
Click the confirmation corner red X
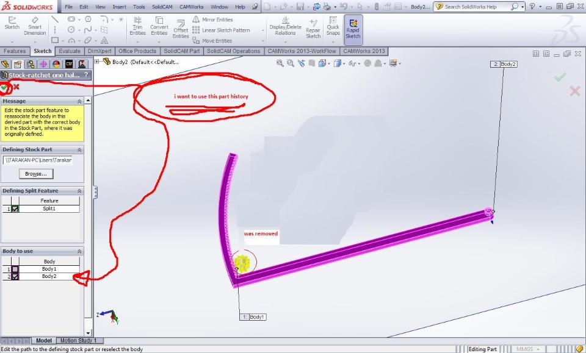(x=575, y=91)
